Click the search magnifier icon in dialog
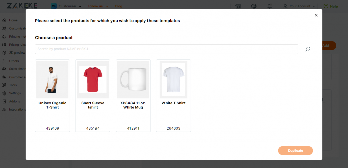The image size is (348, 168). pos(308,49)
